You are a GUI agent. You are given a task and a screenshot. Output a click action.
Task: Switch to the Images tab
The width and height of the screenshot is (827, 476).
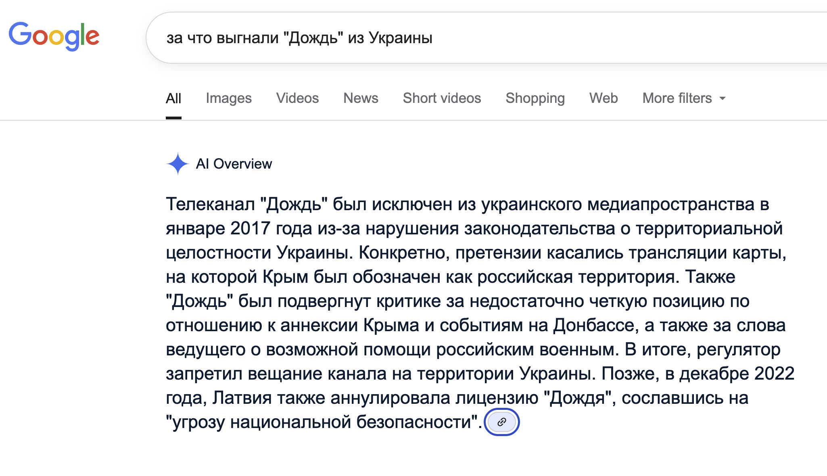pyautogui.click(x=228, y=98)
